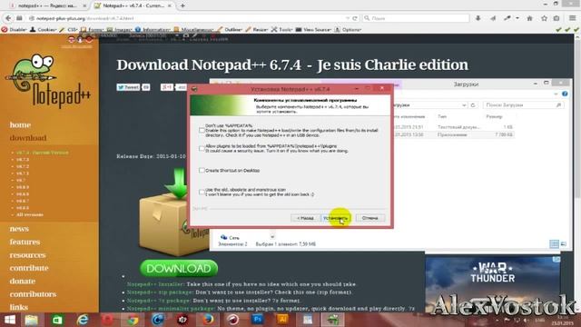Click the Windows Start button
581x327 pixels.
[10, 320]
